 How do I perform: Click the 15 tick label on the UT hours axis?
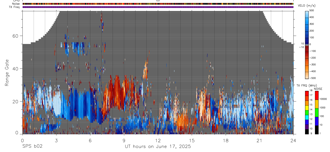click(192, 140)
